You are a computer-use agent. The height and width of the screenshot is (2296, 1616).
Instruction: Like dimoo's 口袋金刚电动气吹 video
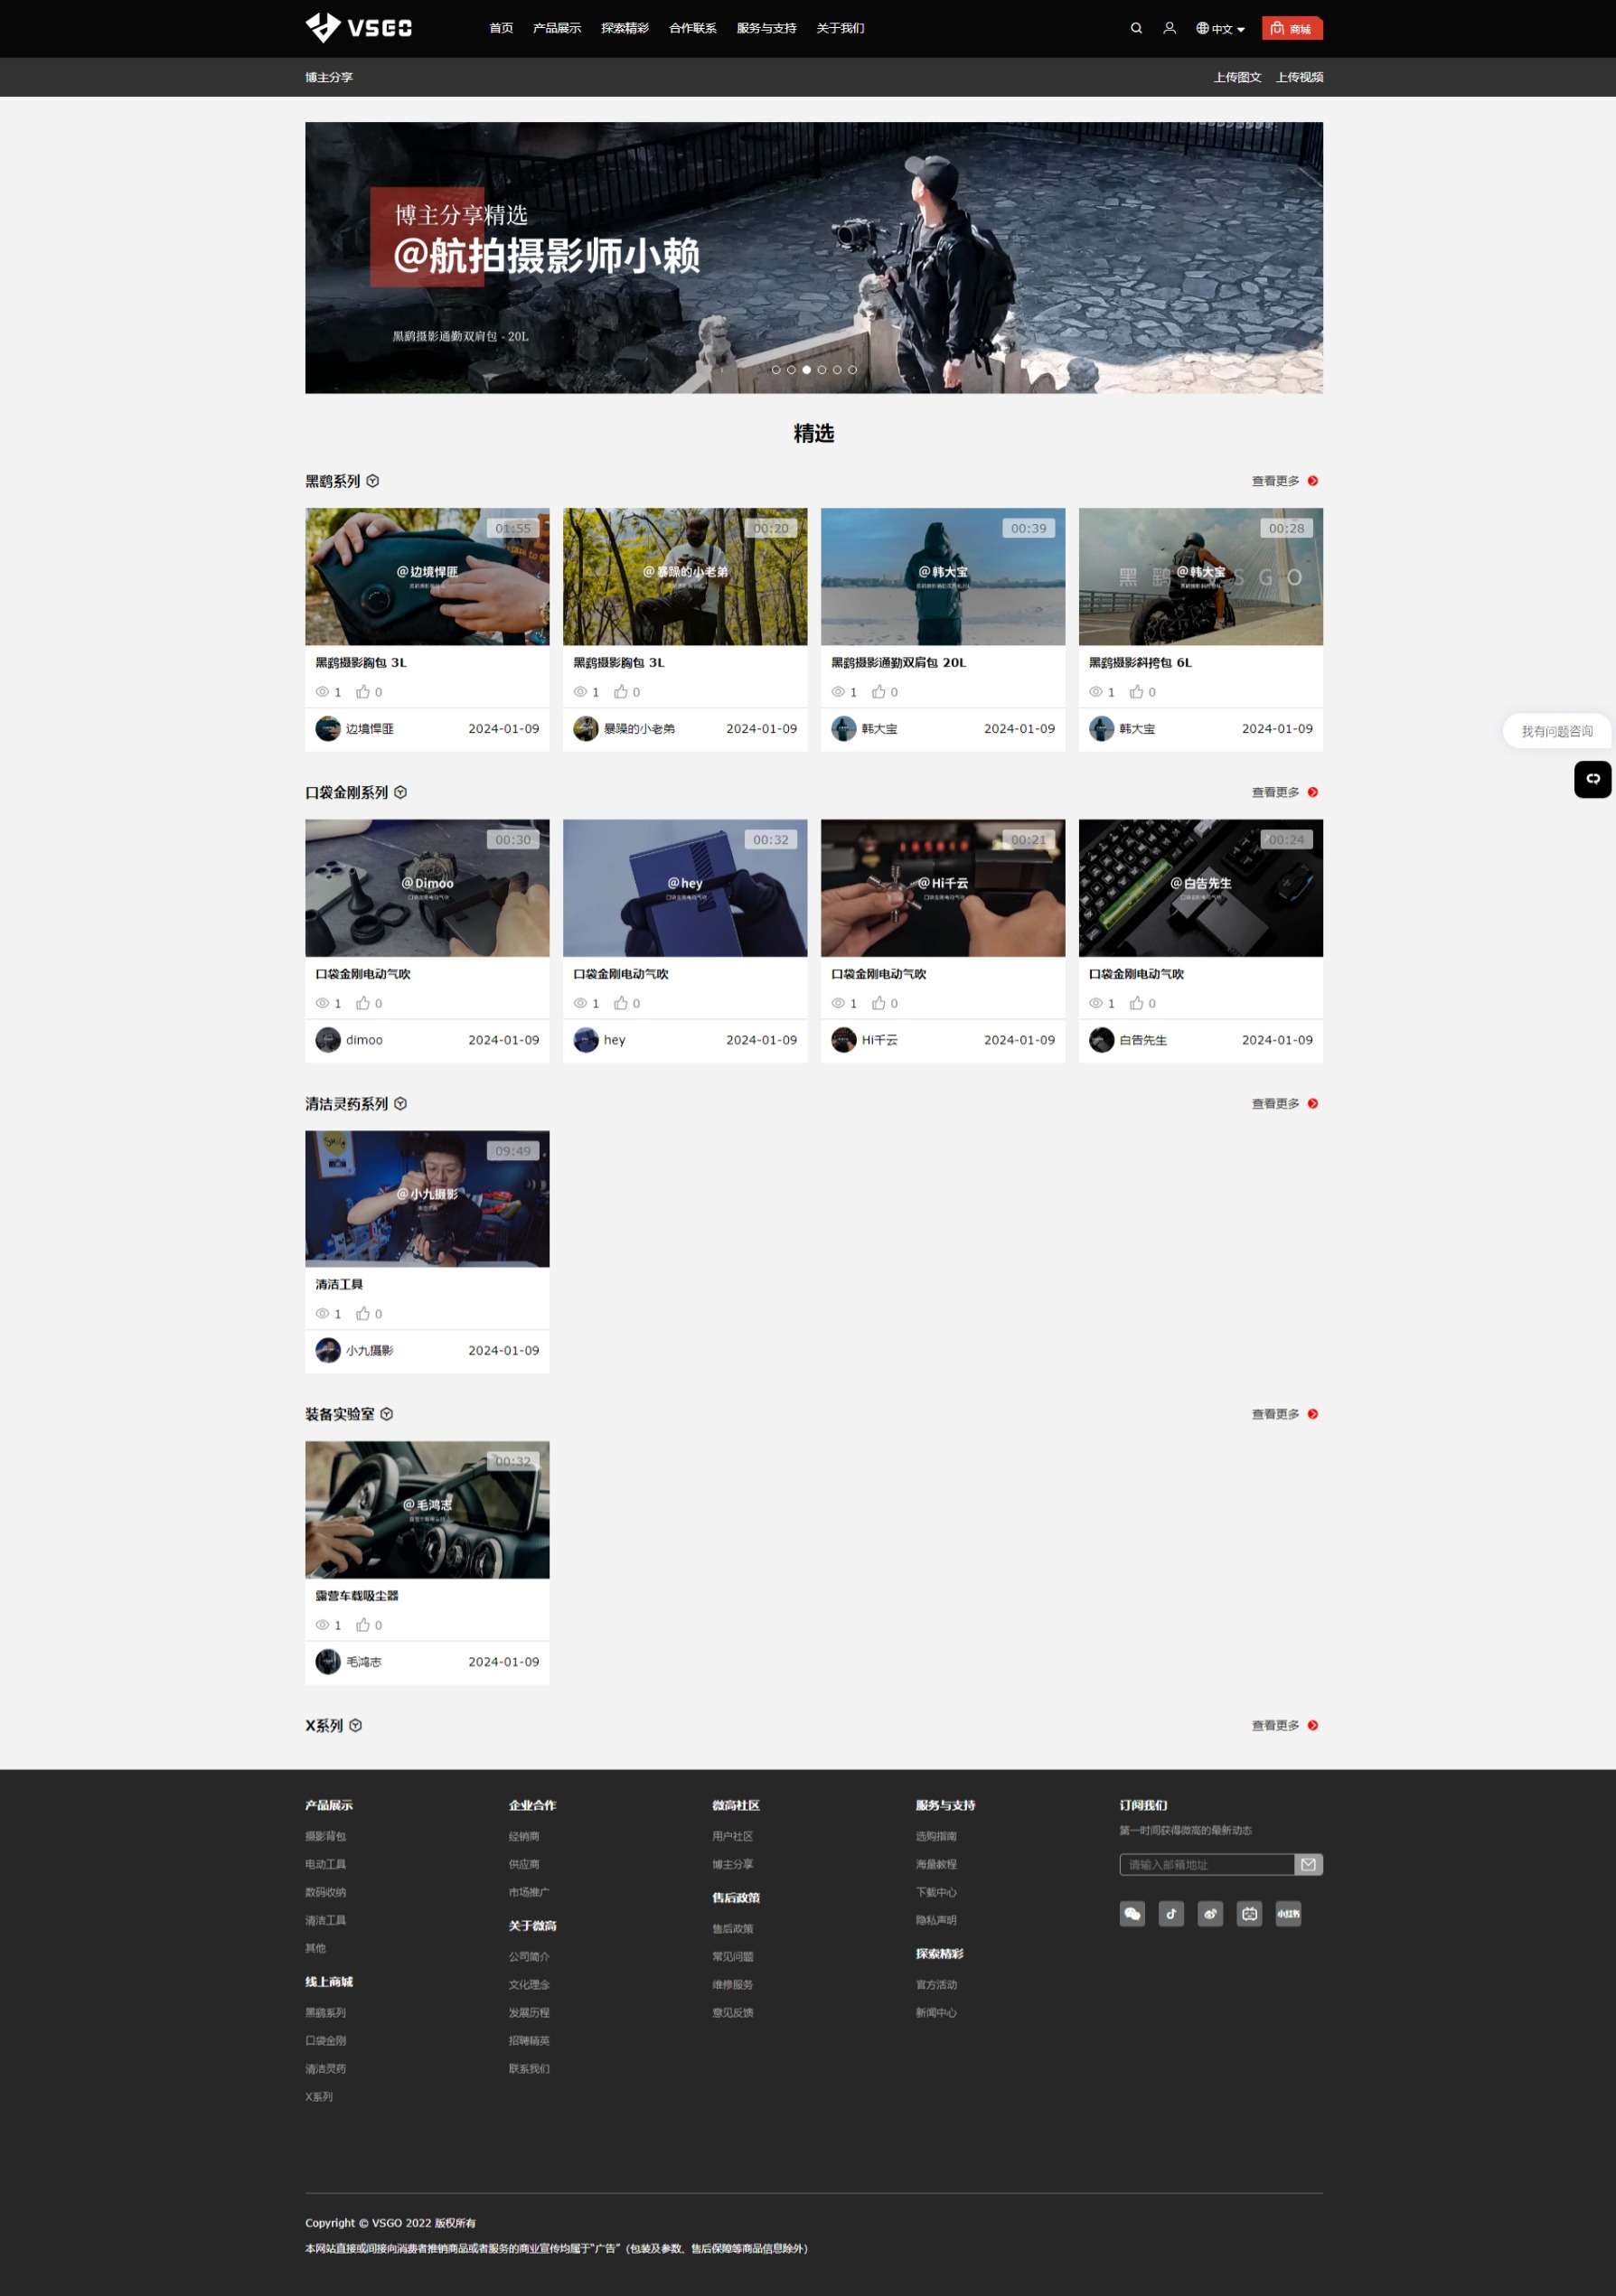click(x=364, y=1002)
